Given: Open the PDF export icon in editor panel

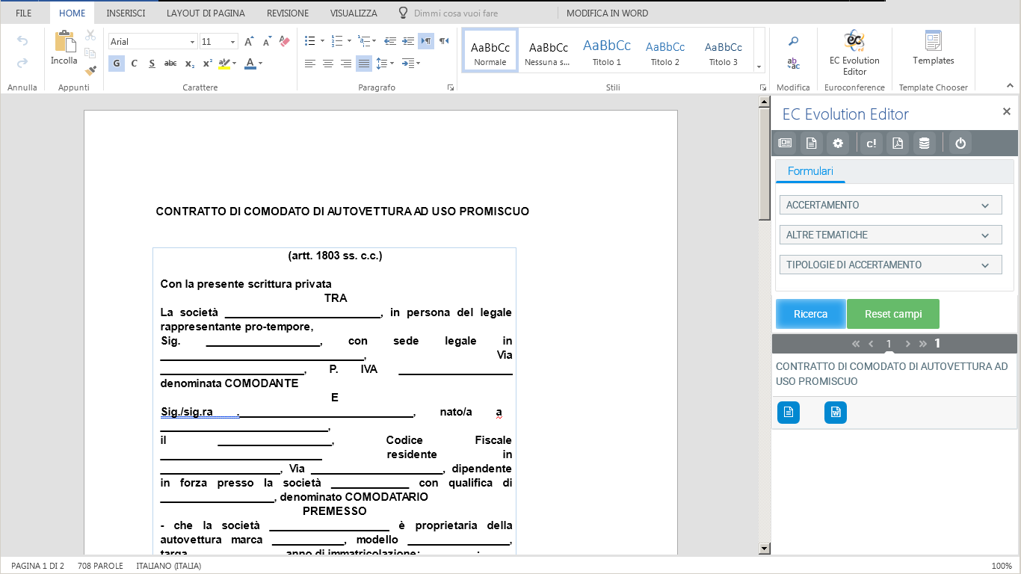Looking at the screenshot, I should [x=898, y=143].
